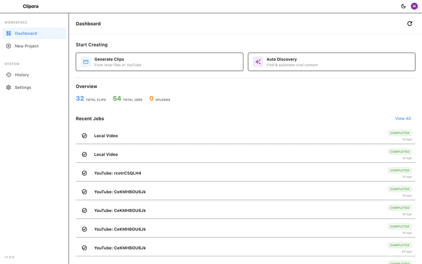Viewport: 422px width, 264px height.
Task: Open New Project in the sidebar
Action: [x=34, y=46]
